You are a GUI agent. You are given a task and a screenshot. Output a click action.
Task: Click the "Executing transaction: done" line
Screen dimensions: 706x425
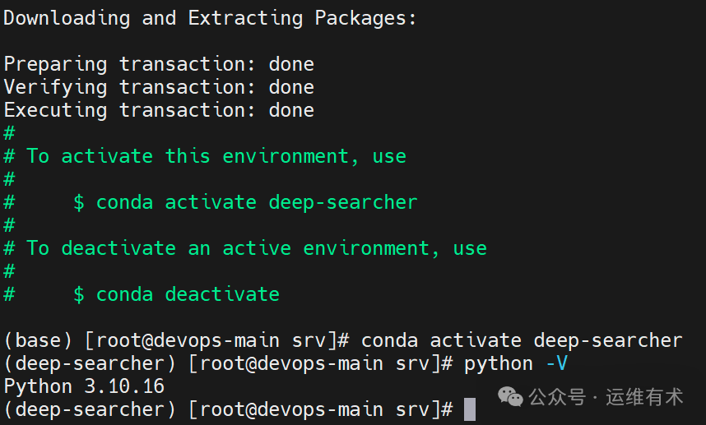pyautogui.click(x=159, y=110)
